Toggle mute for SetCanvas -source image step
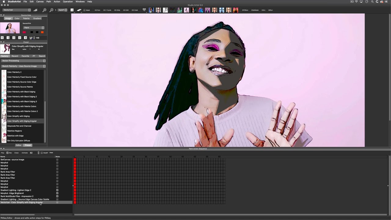 coord(57,159)
